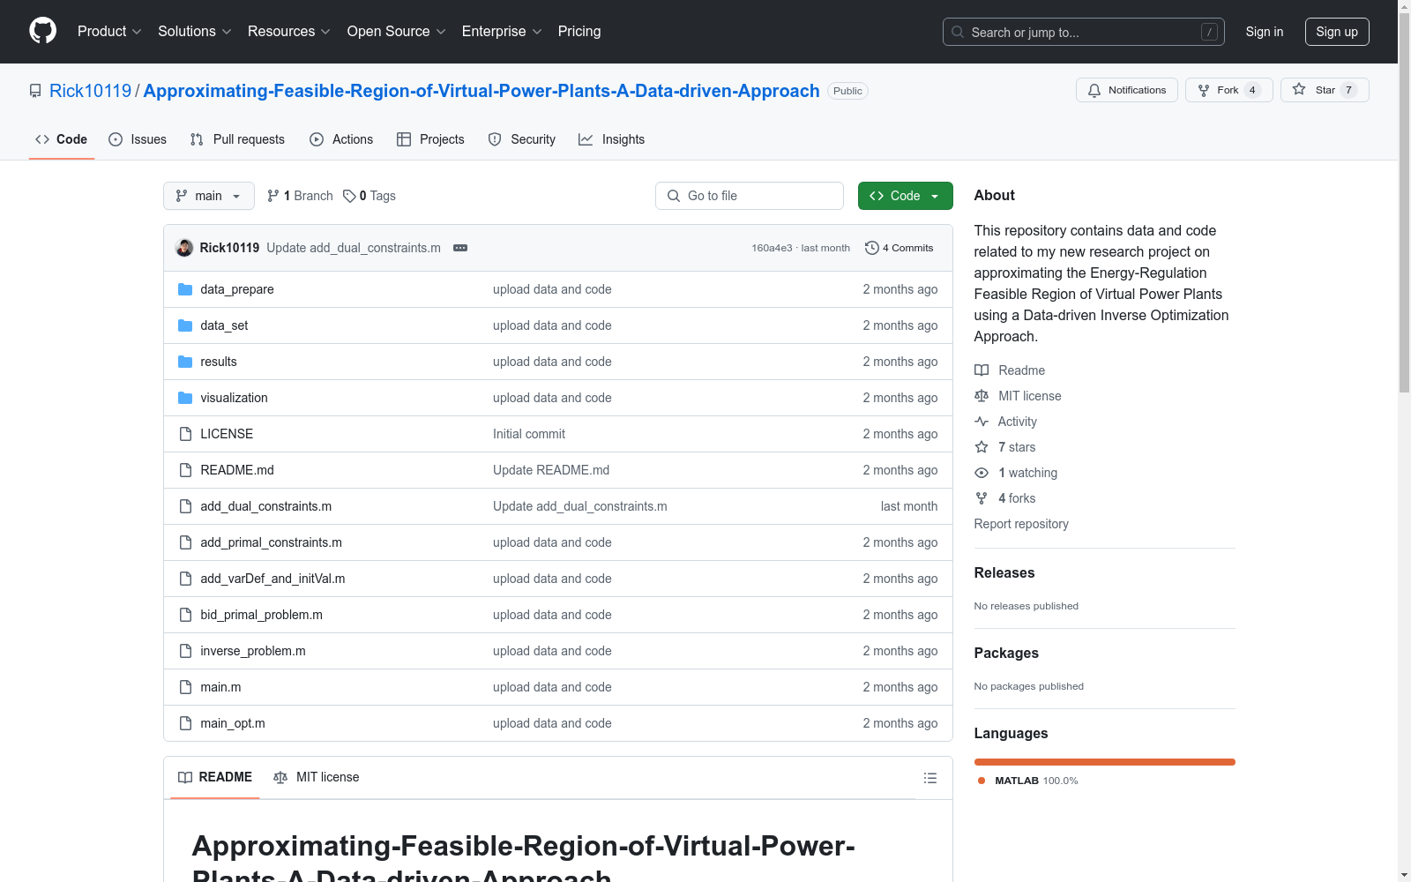
Task: Click the 160a4e3 commit hash
Action: pyautogui.click(x=772, y=248)
